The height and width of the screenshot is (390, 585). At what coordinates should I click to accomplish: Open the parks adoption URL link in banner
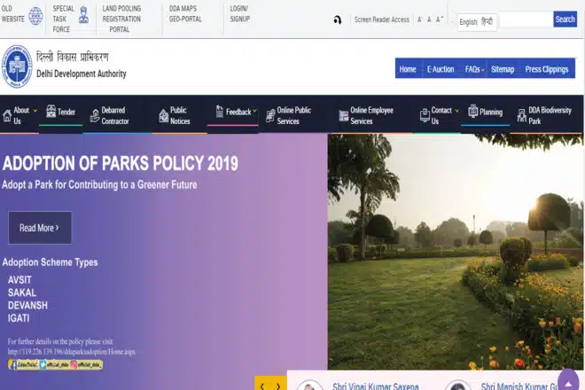coord(72,352)
